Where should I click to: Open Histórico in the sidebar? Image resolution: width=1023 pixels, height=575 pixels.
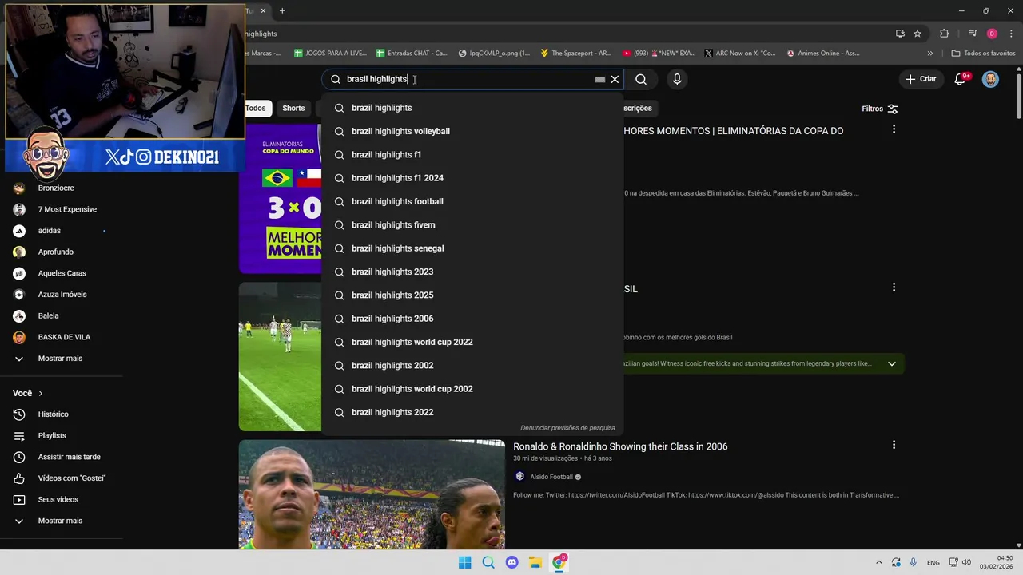(54, 414)
